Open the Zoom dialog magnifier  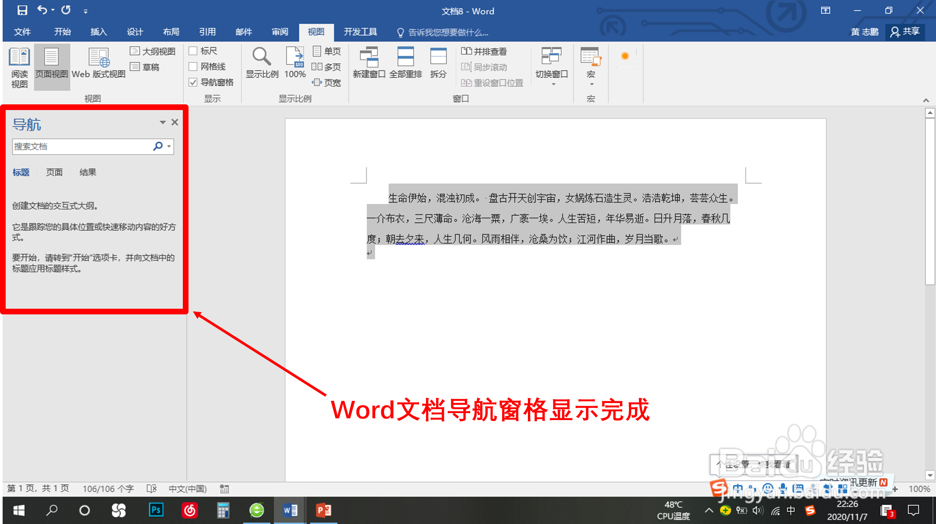[262, 62]
